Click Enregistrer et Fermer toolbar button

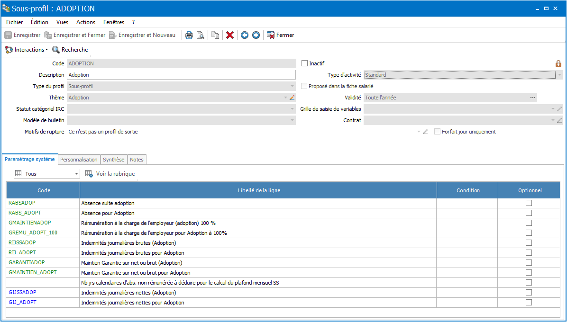[x=74, y=35]
